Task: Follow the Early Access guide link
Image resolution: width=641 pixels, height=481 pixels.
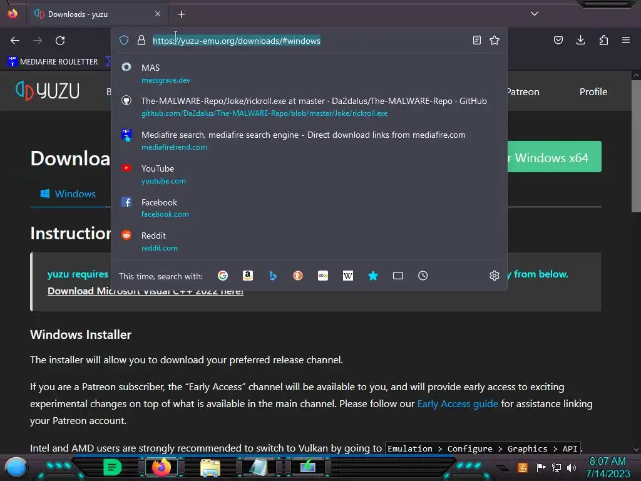Action: [x=458, y=404]
